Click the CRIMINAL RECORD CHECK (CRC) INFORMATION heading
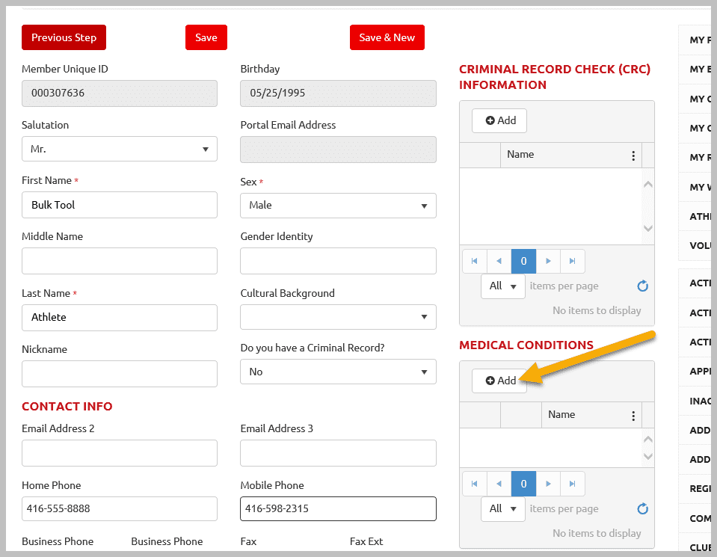 (555, 77)
